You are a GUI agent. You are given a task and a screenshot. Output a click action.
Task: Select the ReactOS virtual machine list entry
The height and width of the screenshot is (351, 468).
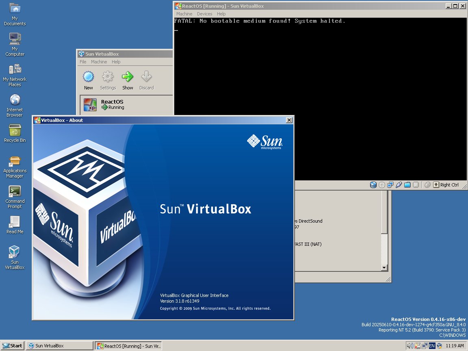(x=127, y=104)
